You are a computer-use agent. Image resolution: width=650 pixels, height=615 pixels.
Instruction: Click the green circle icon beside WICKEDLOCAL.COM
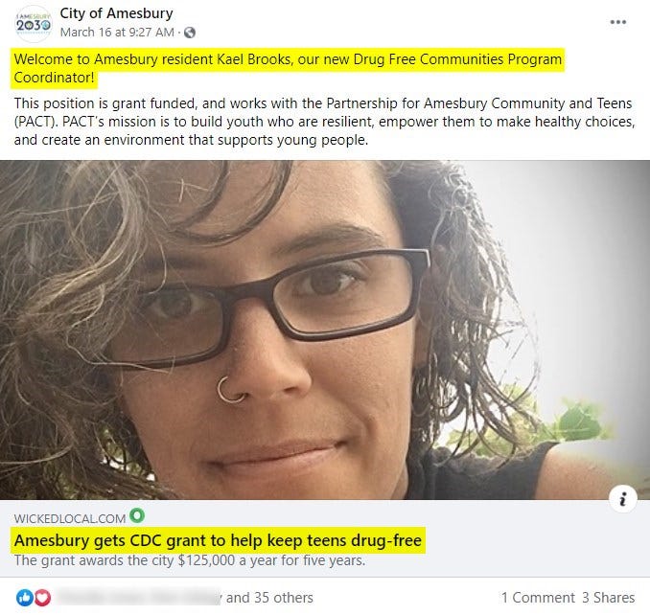[137, 515]
